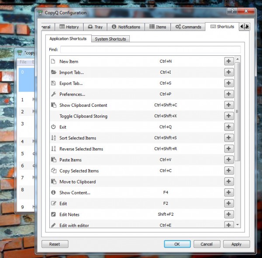Click the Export Tab floppy disk icon
Viewport: 262px width, 258px height.
pos(53,83)
